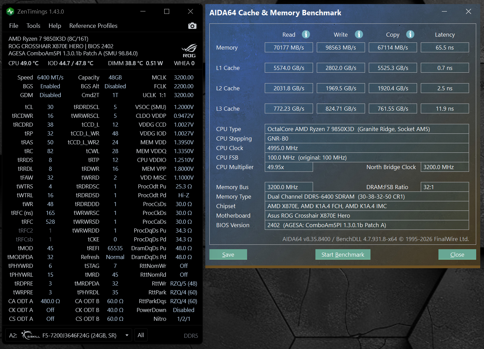The image size is (484, 349).
Task: Click the CPU Multiplier field 49.95x
Action: [x=289, y=167]
